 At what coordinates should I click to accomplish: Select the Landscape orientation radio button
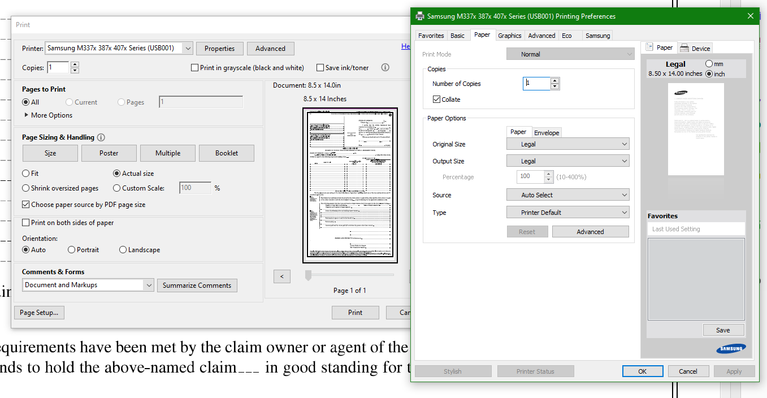123,250
